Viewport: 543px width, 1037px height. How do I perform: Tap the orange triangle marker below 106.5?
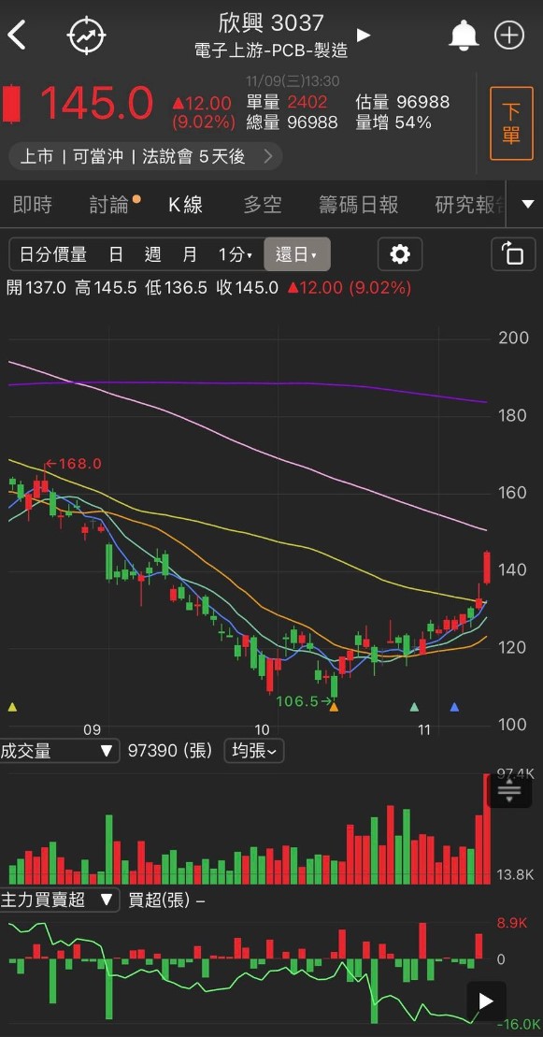(334, 707)
